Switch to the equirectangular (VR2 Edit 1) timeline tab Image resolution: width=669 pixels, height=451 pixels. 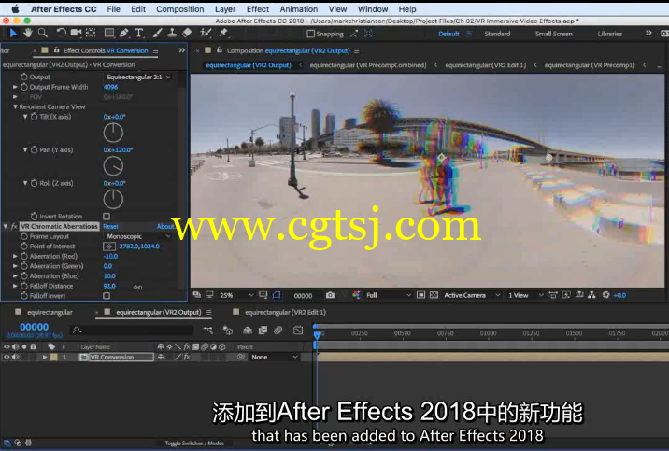click(x=285, y=313)
